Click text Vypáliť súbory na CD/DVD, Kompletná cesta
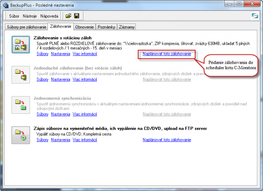Screen dimensions: 263x191 74,134
